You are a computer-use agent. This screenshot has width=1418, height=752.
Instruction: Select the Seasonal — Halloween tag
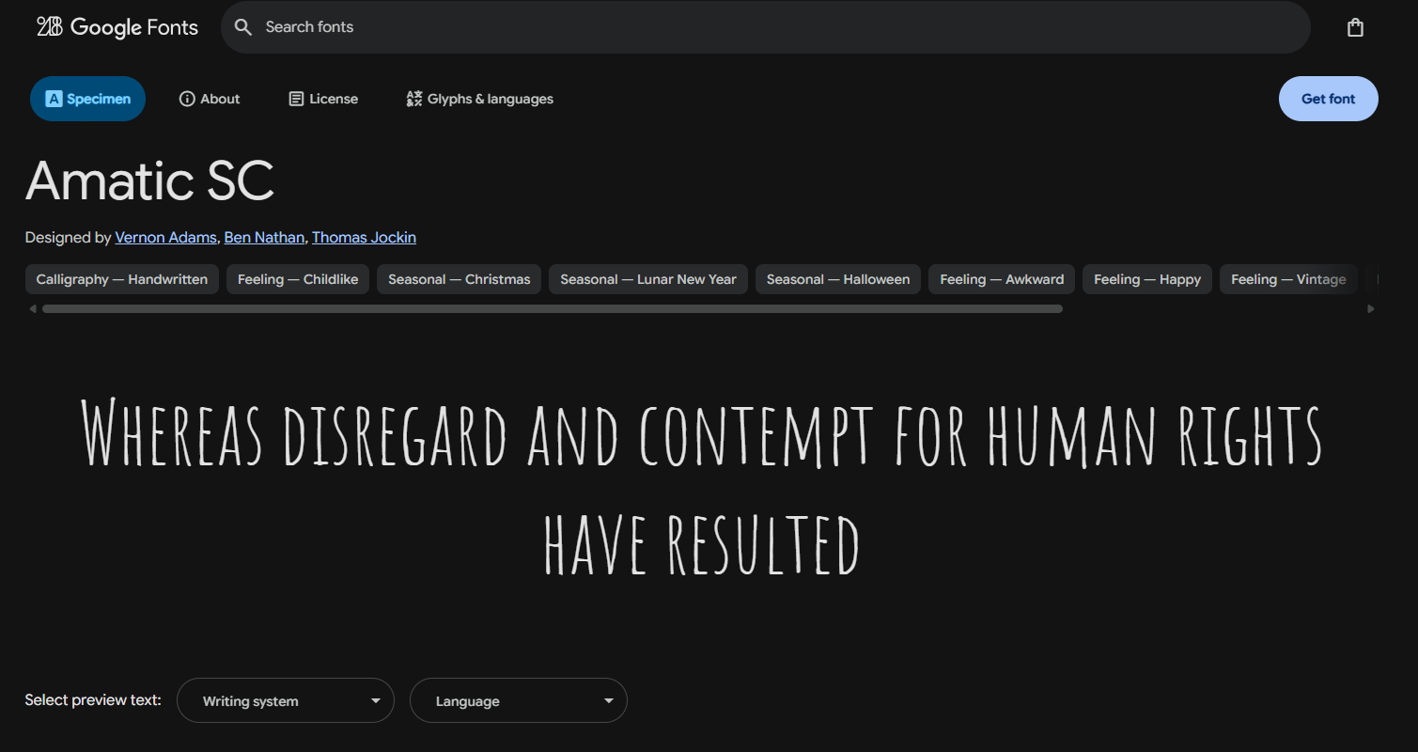pyautogui.click(x=838, y=279)
